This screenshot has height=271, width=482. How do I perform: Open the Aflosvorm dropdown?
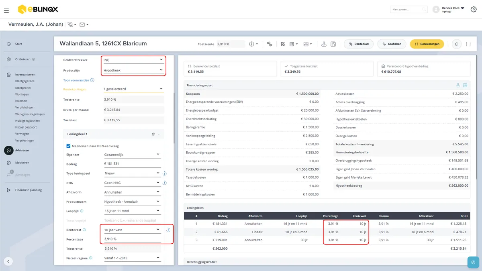132,192
